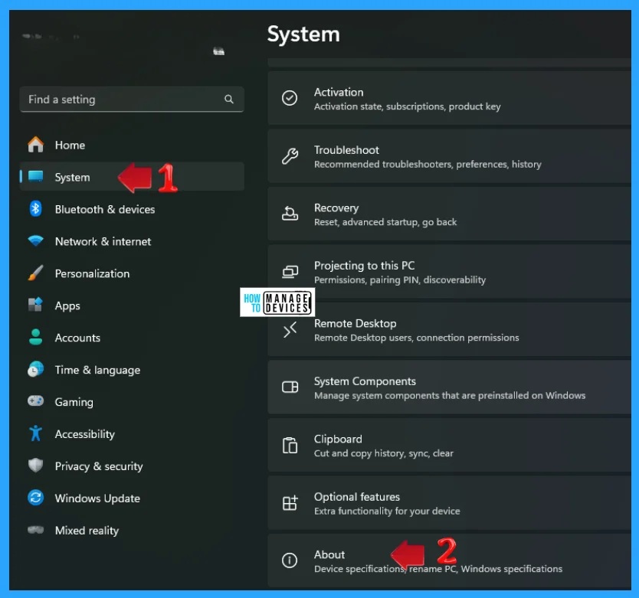The height and width of the screenshot is (598, 639).
Task: Click the Time & language clock globe icon
Action: [35, 369]
